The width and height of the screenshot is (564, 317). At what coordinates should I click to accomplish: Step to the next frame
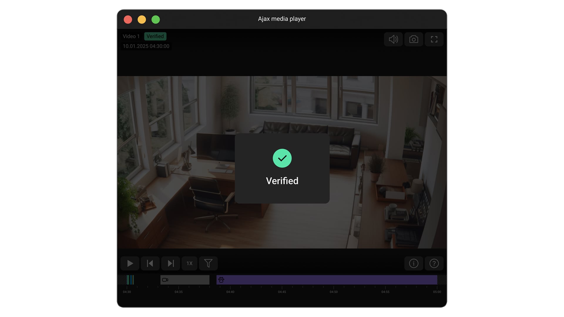(x=170, y=263)
